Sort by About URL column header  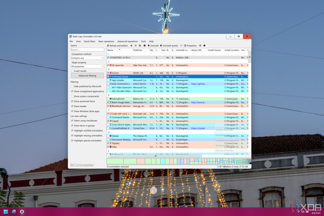point(199,50)
